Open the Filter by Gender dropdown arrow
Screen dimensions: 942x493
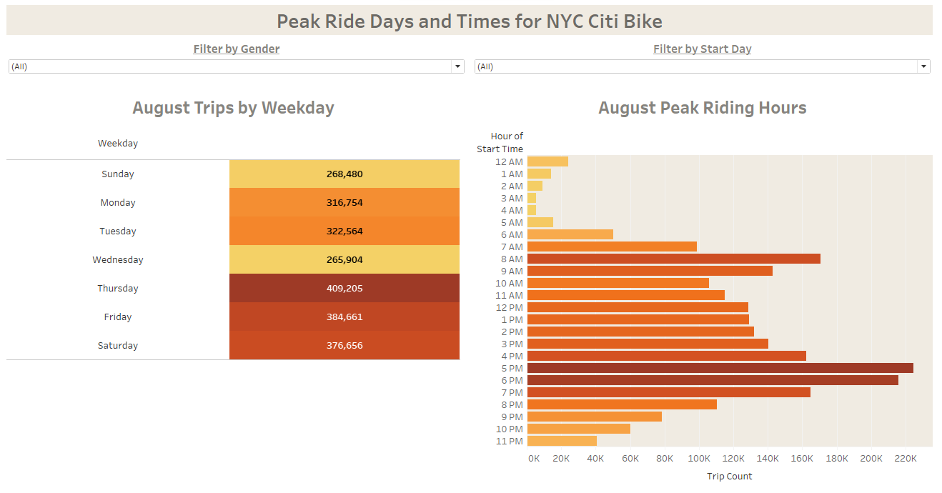(x=457, y=66)
